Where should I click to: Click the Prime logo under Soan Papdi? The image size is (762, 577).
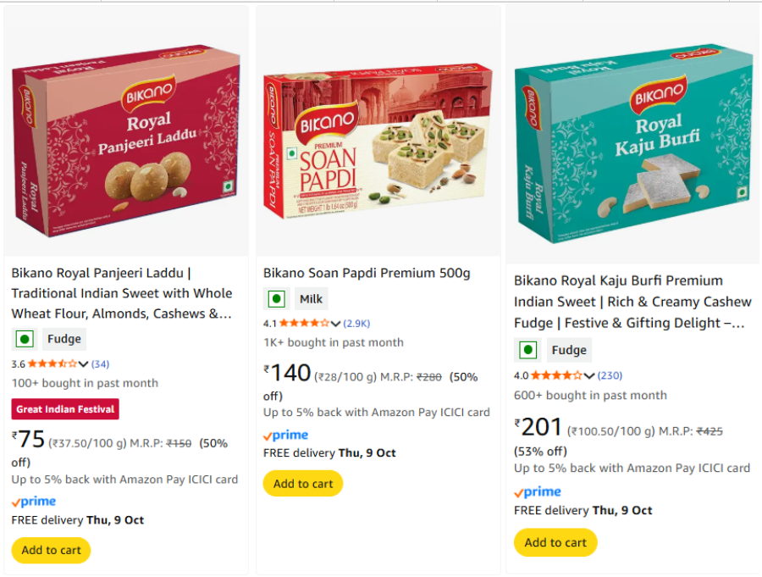[x=286, y=435]
